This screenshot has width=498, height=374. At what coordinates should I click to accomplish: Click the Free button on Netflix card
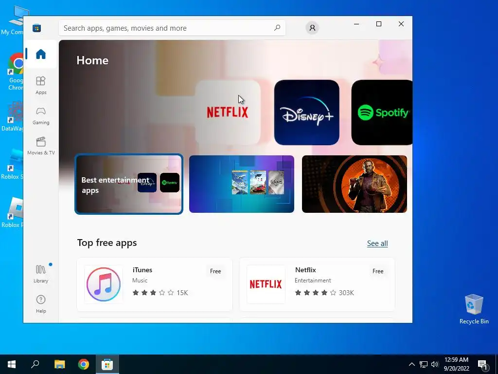coord(378,271)
